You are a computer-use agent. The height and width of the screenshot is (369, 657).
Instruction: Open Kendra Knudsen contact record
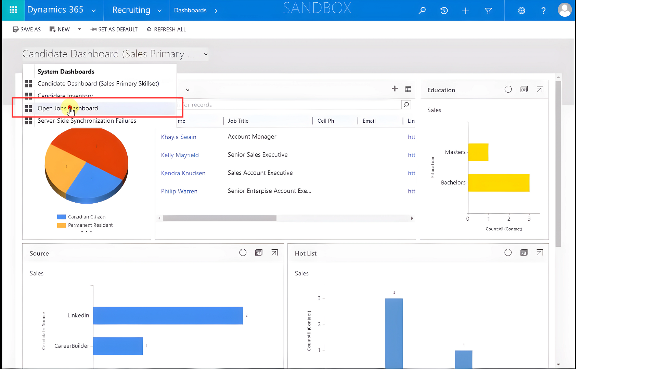click(183, 173)
